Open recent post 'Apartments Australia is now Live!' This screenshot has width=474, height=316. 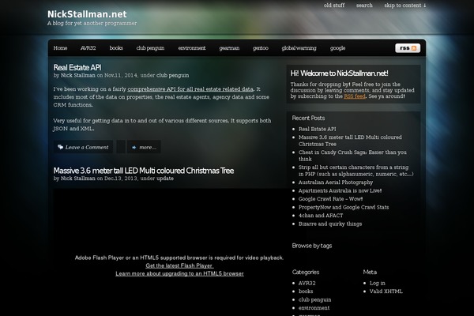click(x=340, y=191)
